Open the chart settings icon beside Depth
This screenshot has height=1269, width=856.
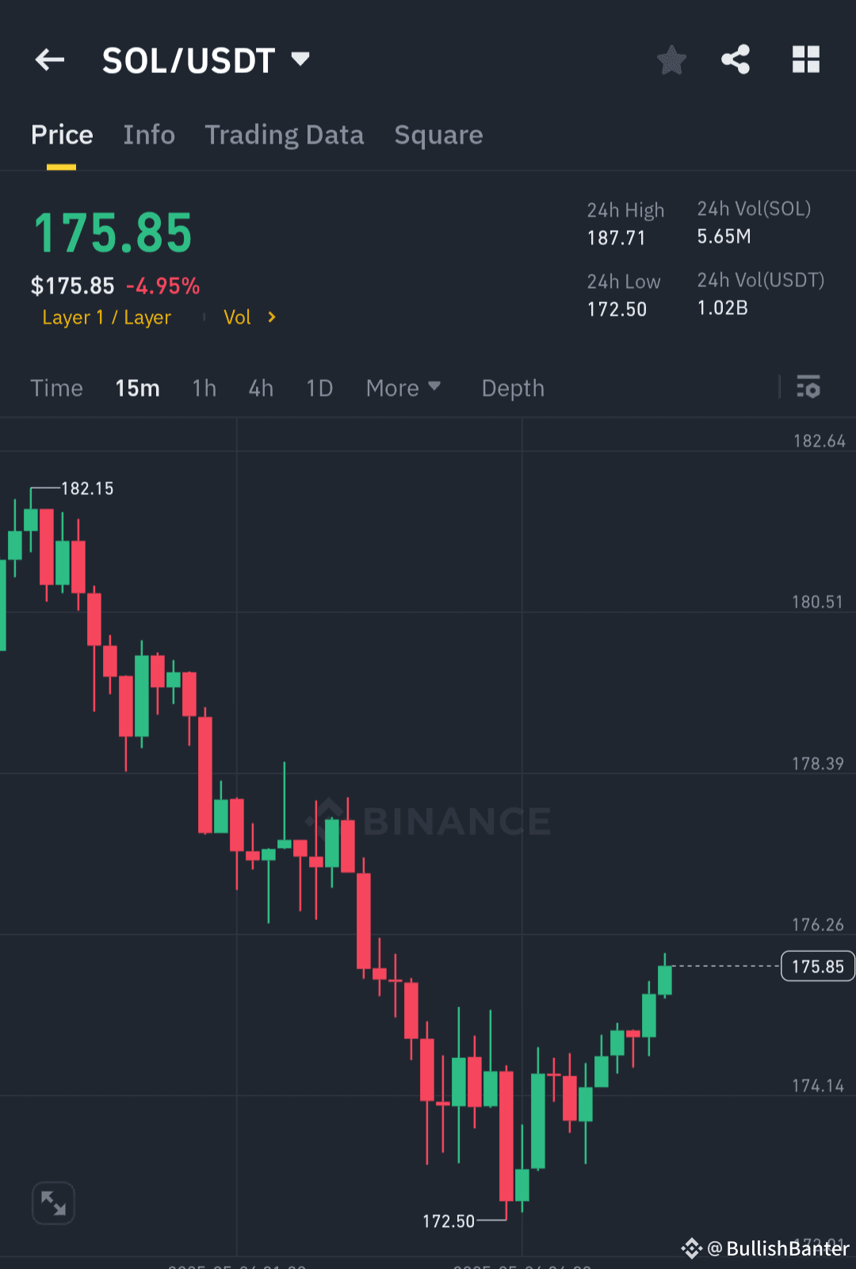click(809, 388)
